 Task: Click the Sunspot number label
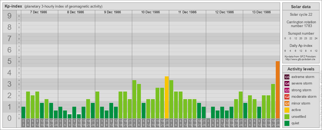click(x=301, y=33)
